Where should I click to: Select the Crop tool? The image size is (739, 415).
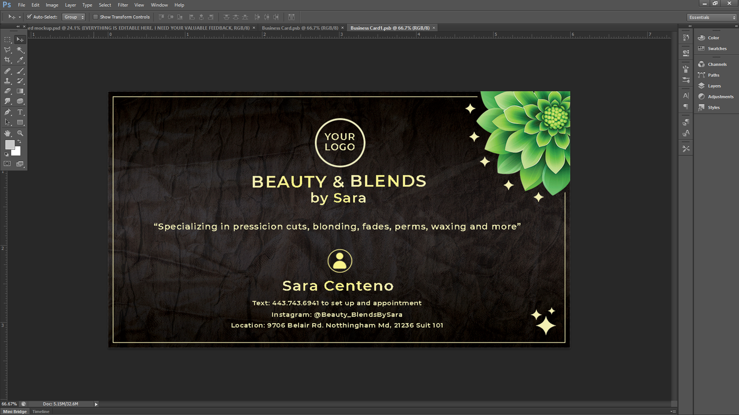[x=7, y=60]
